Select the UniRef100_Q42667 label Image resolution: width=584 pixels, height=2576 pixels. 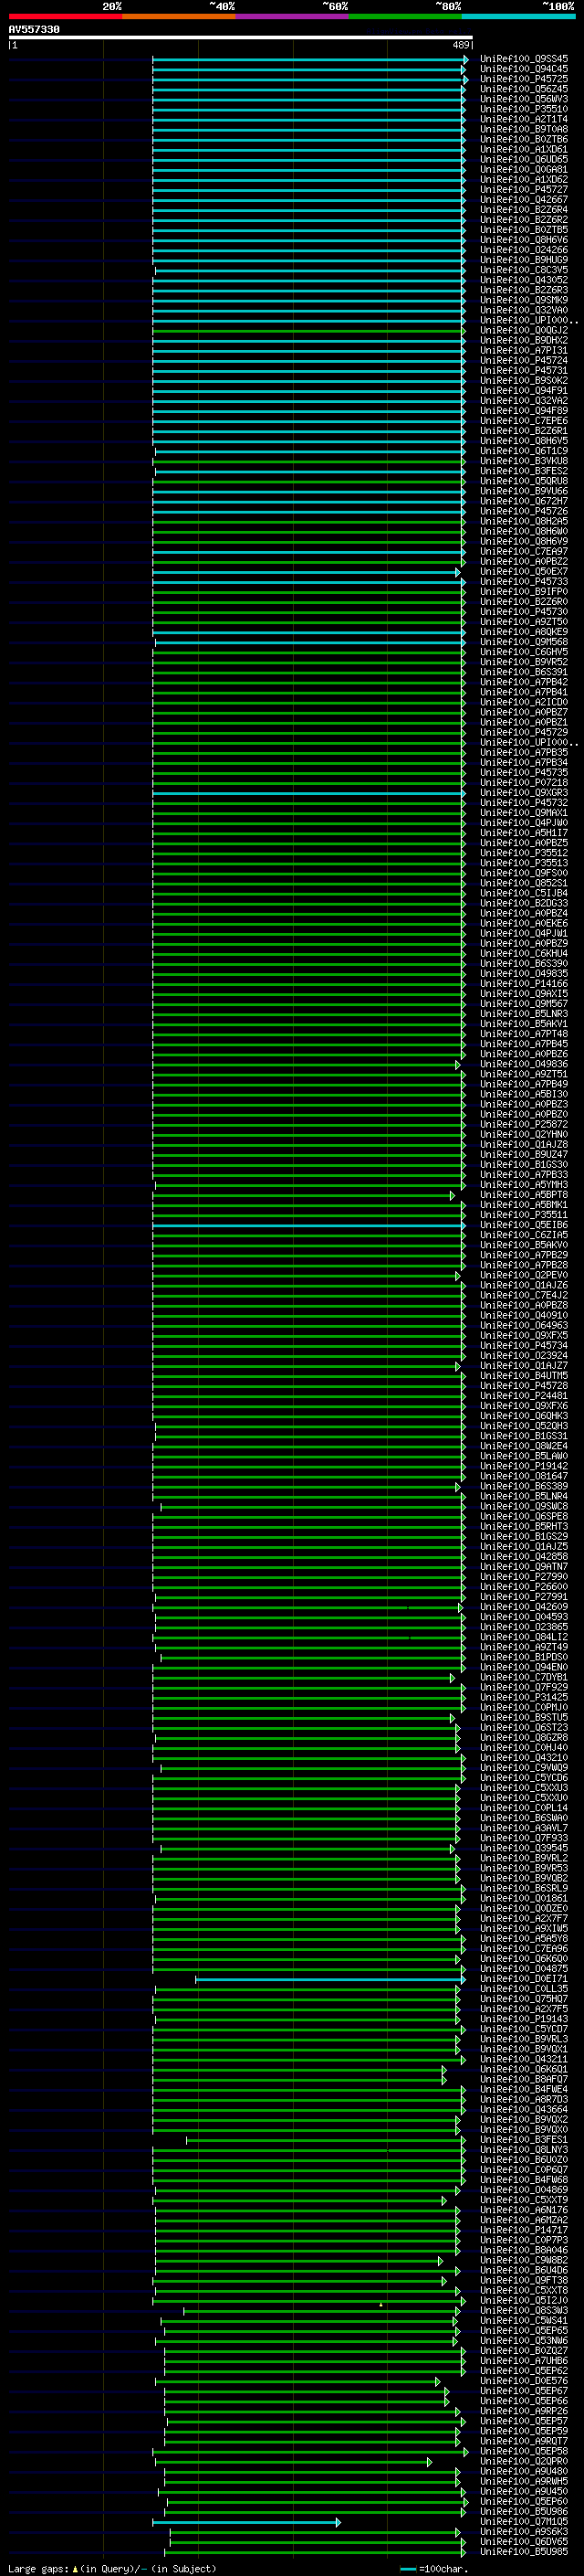click(524, 200)
